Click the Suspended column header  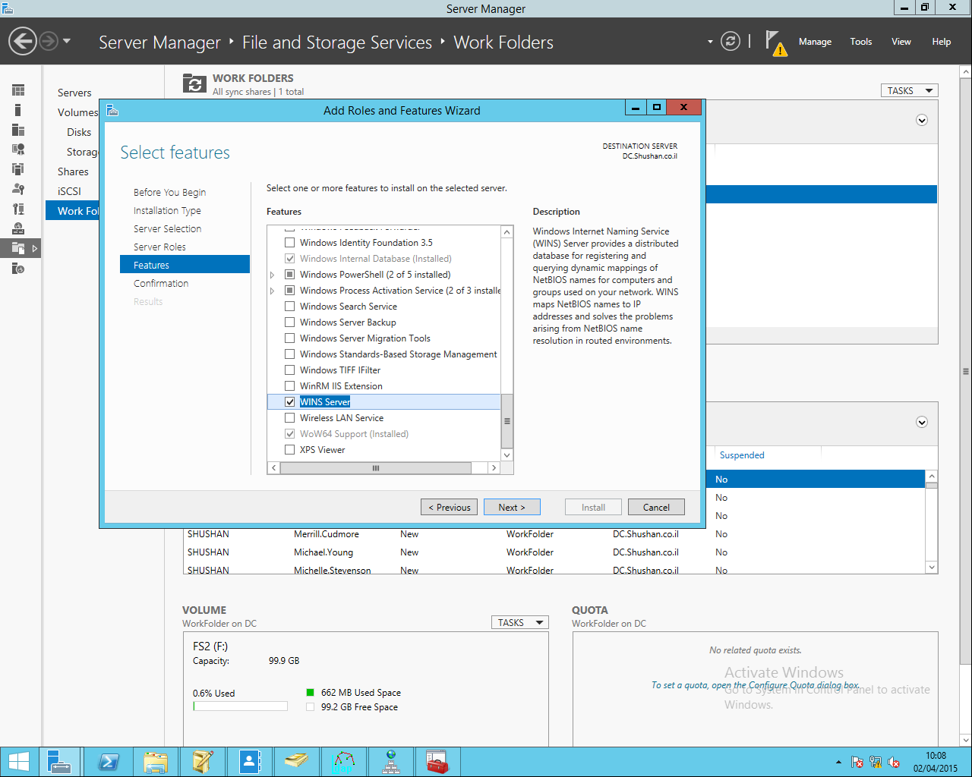pyautogui.click(x=742, y=455)
